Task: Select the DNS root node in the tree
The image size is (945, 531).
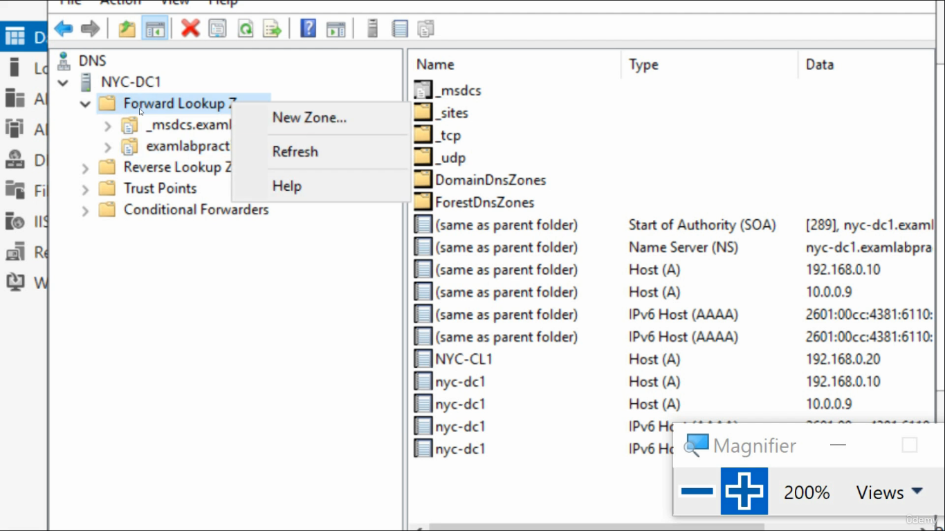Action: coord(92,61)
